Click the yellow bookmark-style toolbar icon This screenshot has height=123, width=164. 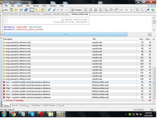point(43,10)
